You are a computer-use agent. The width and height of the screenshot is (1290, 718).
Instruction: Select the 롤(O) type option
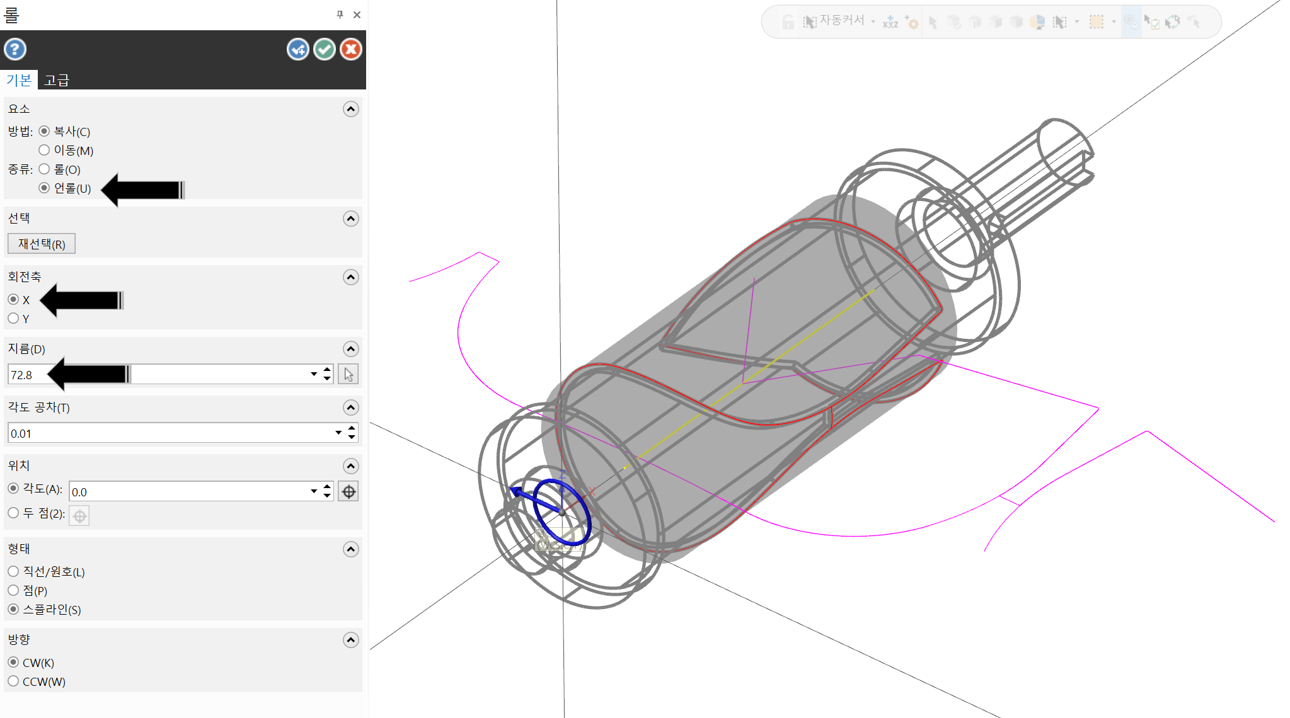tap(44, 169)
